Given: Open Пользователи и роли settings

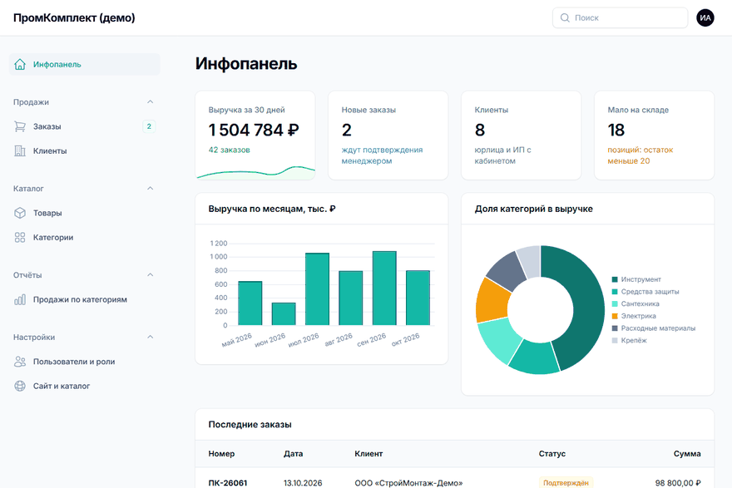Looking at the screenshot, I should click(x=84, y=362).
